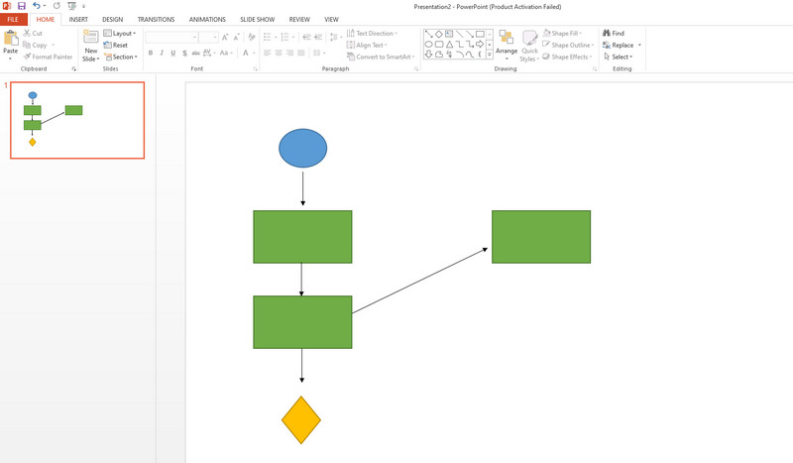Click Increase Font Size icon
The height and width of the screenshot is (463, 793).
click(x=225, y=37)
